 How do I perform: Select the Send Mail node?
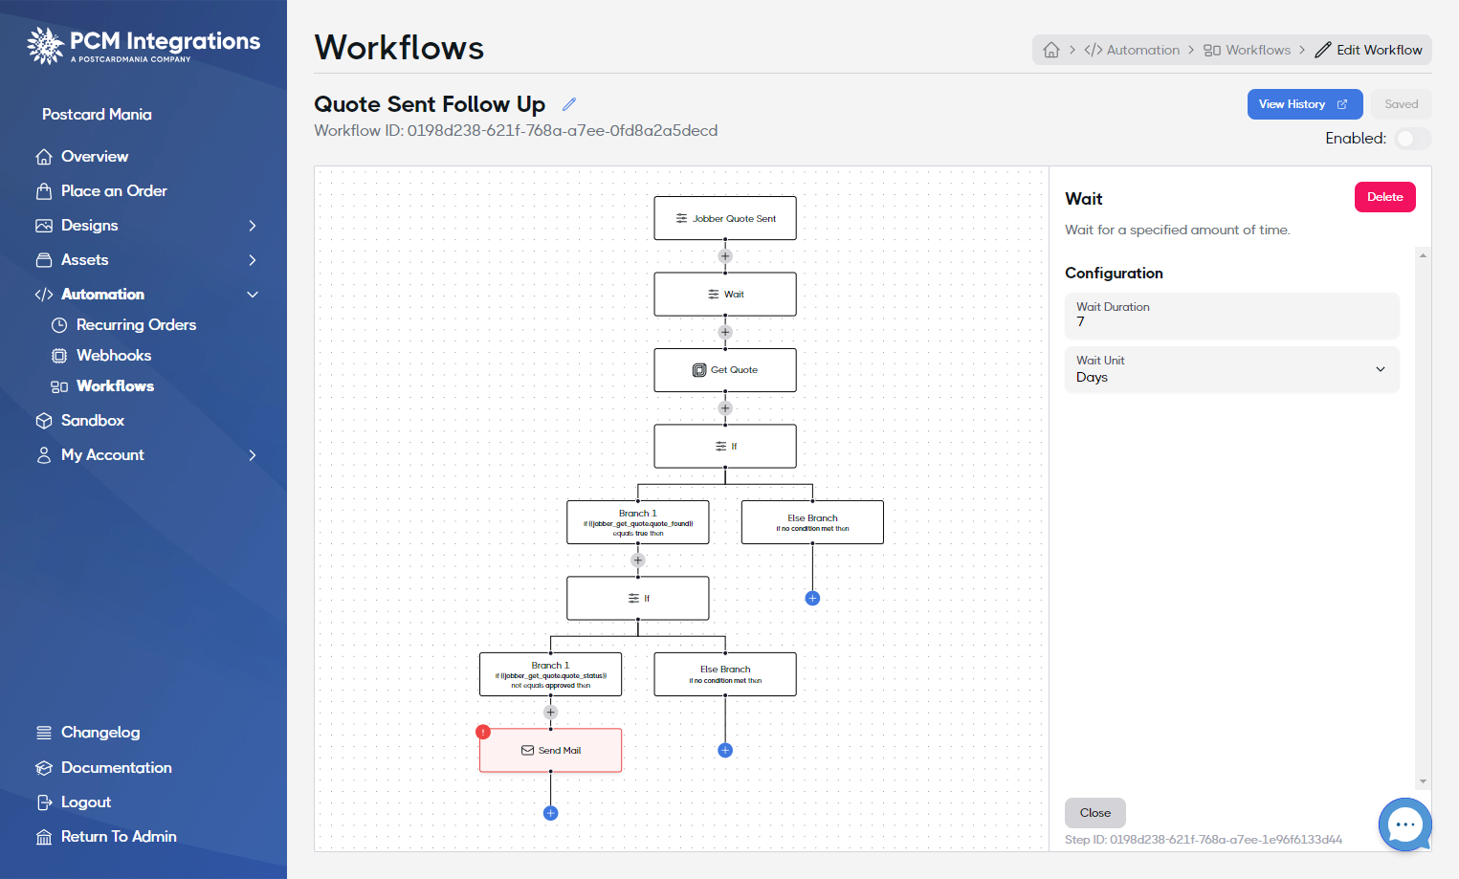click(550, 751)
